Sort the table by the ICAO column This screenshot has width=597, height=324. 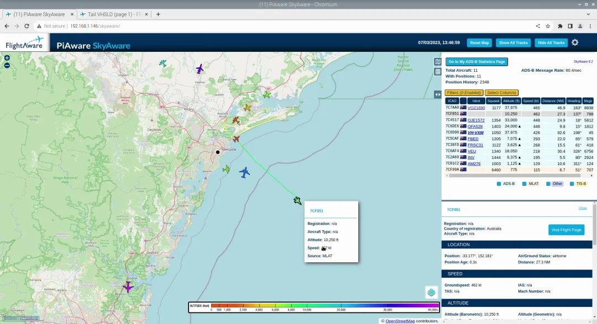coord(452,101)
